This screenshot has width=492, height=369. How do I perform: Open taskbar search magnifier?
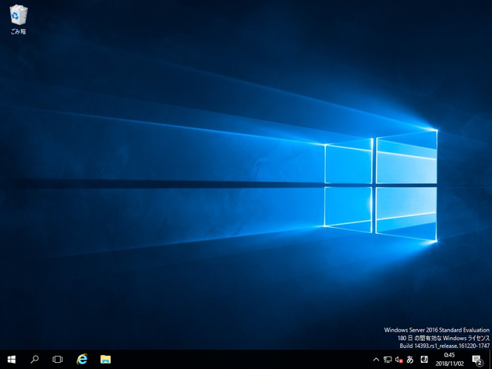tap(34, 360)
